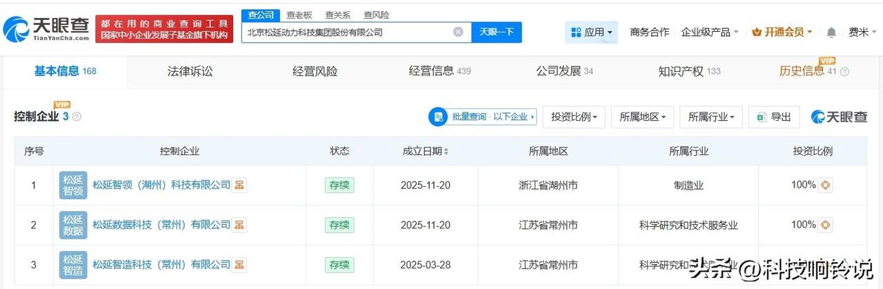The height and width of the screenshot is (289, 883).
Task: Click the 松延智领 company logo tile
Action: (x=73, y=185)
